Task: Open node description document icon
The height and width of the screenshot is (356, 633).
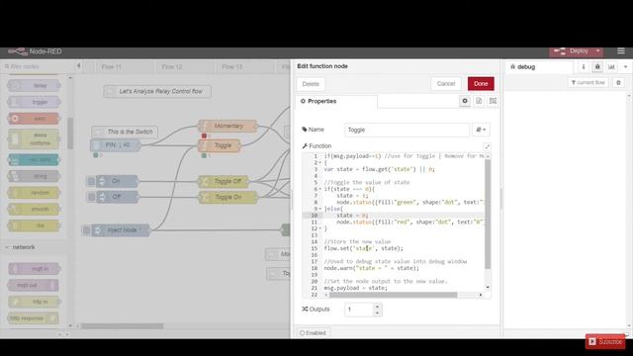Action: (479, 101)
